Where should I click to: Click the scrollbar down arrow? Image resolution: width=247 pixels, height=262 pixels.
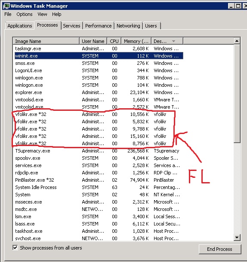(x=237, y=237)
